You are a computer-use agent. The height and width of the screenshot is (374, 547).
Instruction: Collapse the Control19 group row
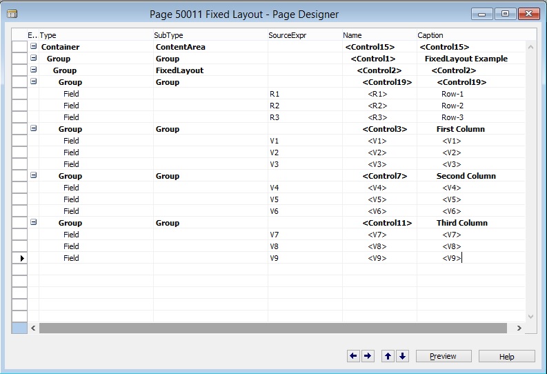pyautogui.click(x=34, y=81)
